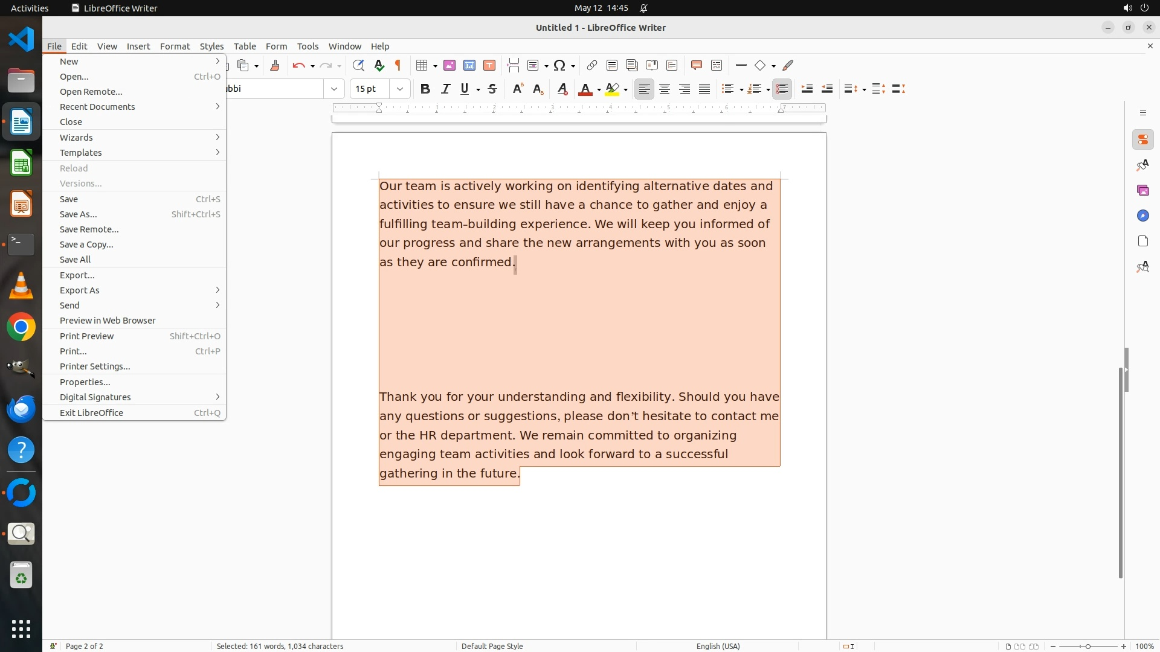This screenshot has width=1160, height=652.
Task: Toggle Bold formatting button
Action: tap(425, 89)
